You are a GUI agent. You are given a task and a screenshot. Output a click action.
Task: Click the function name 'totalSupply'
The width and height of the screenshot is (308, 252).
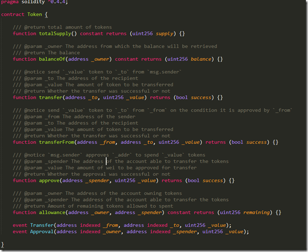point(55,33)
